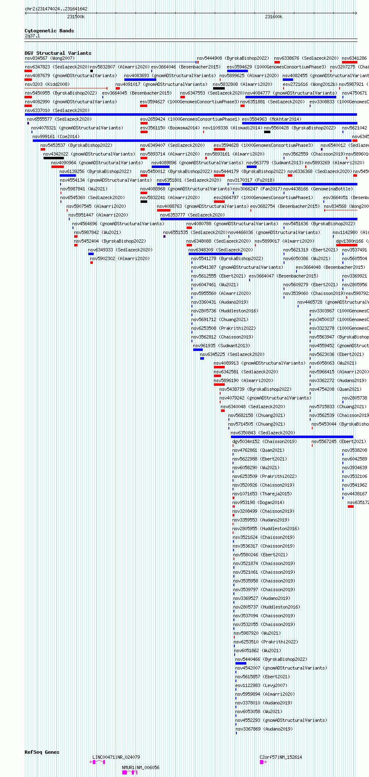This screenshot has height=777, width=369.
Task: Open variant nsv4762861 (Quan2021)
Action: pos(258,451)
